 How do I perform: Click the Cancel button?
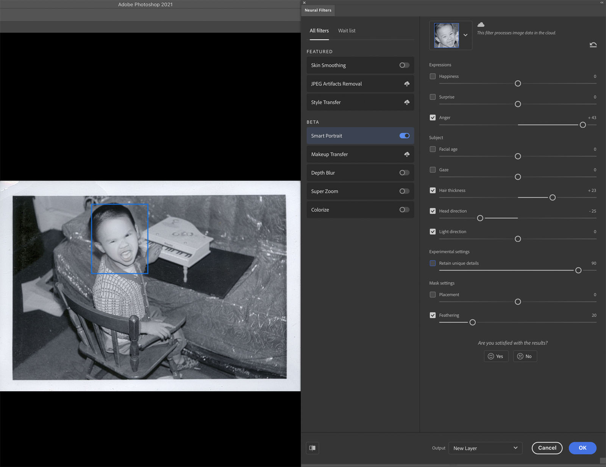pyautogui.click(x=547, y=448)
